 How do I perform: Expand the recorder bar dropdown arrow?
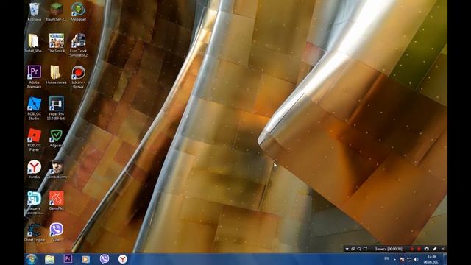(x=347, y=249)
